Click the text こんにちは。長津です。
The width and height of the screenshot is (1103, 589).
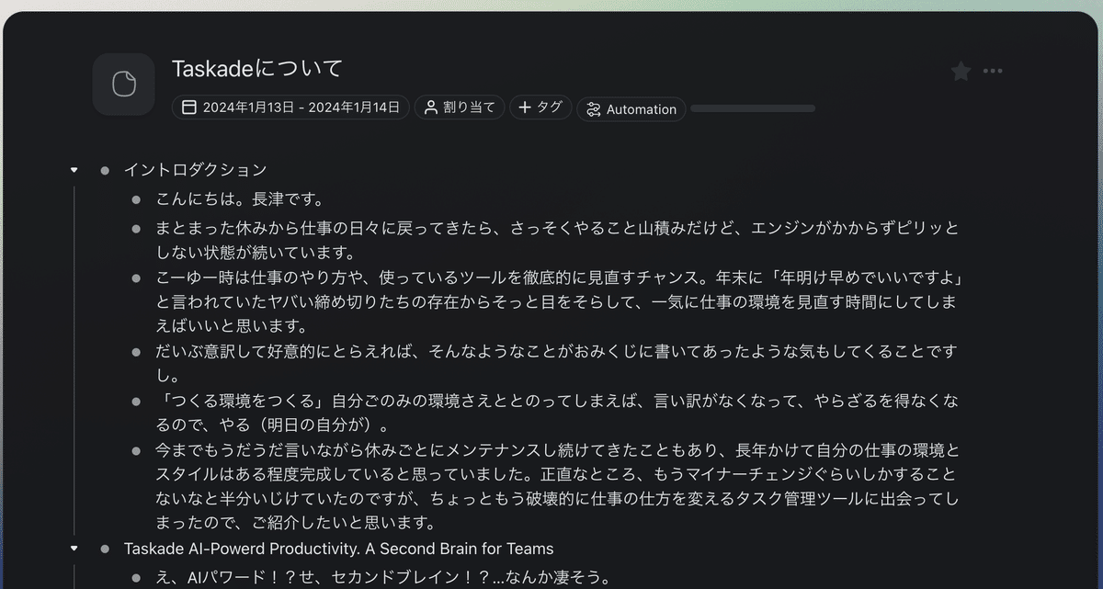coord(240,199)
